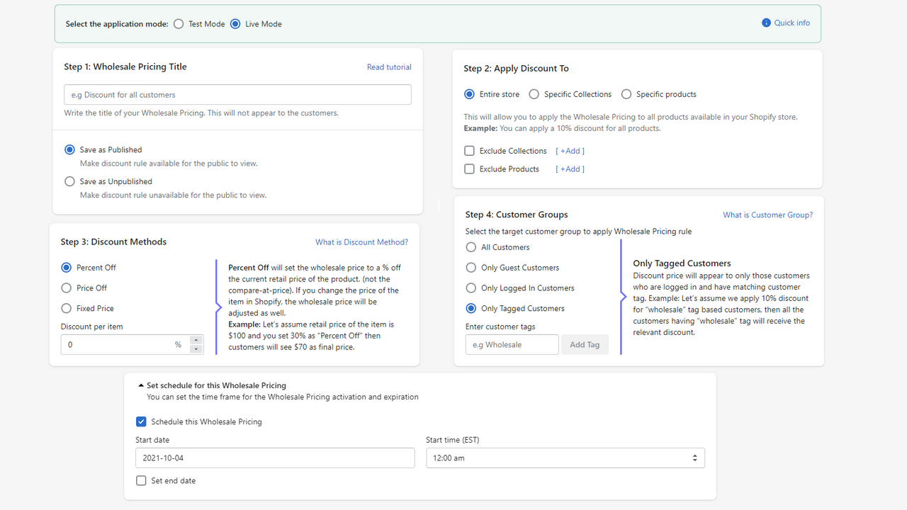Decrease Discount per item with down stepper
Viewport: 907px width, 510px height.
[x=196, y=349]
